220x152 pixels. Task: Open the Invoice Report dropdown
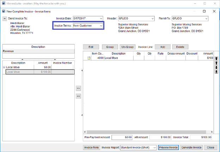click(154, 148)
